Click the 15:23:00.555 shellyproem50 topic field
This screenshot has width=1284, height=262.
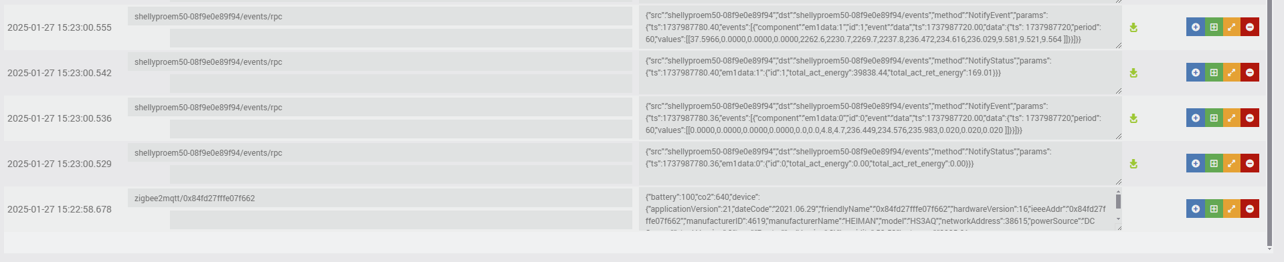[x=380, y=16]
